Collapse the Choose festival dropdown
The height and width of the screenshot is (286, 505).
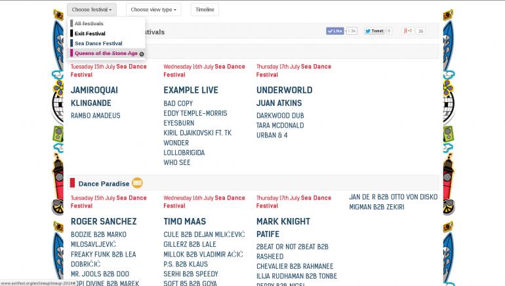[x=91, y=10]
